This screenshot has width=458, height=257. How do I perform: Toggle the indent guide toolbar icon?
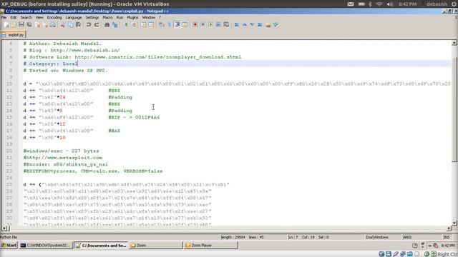coord(177,25)
